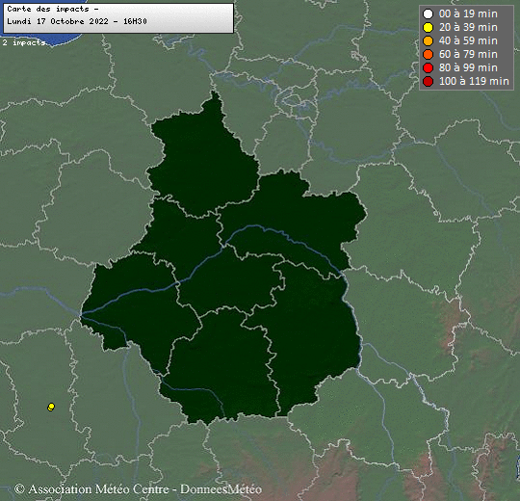The height and width of the screenshot is (501, 520).
Task: Click the 'Carte des impacts' title box
Action: (x=118, y=18)
